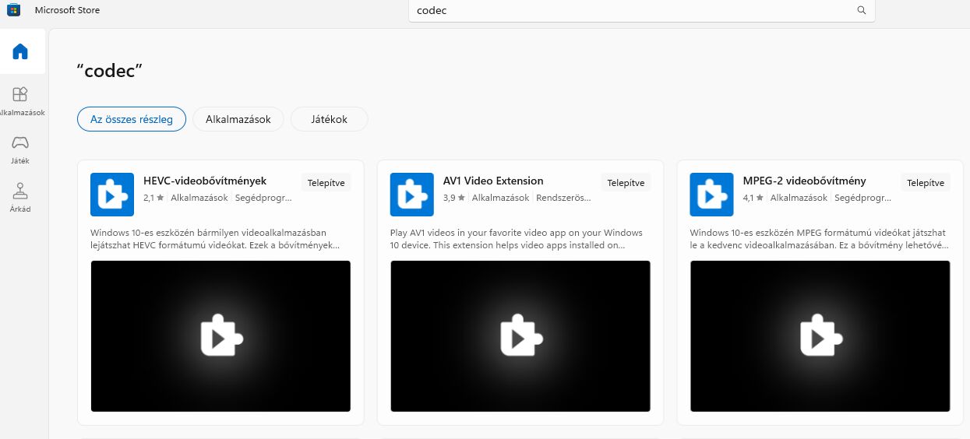Click the Microsoft Store logo icon
This screenshot has width=970, height=439.
coord(14,10)
